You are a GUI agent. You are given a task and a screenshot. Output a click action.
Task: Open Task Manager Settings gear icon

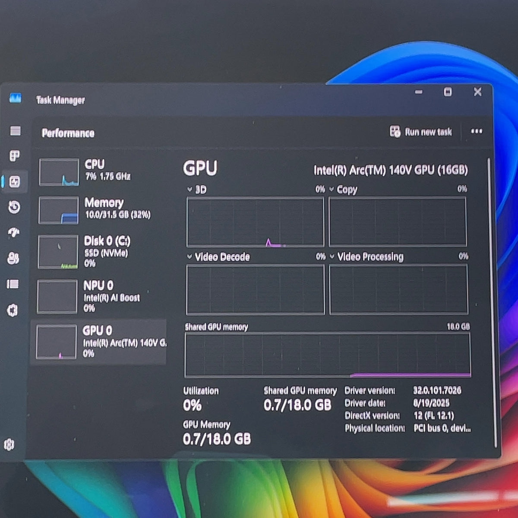pyautogui.click(x=9, y=444)
